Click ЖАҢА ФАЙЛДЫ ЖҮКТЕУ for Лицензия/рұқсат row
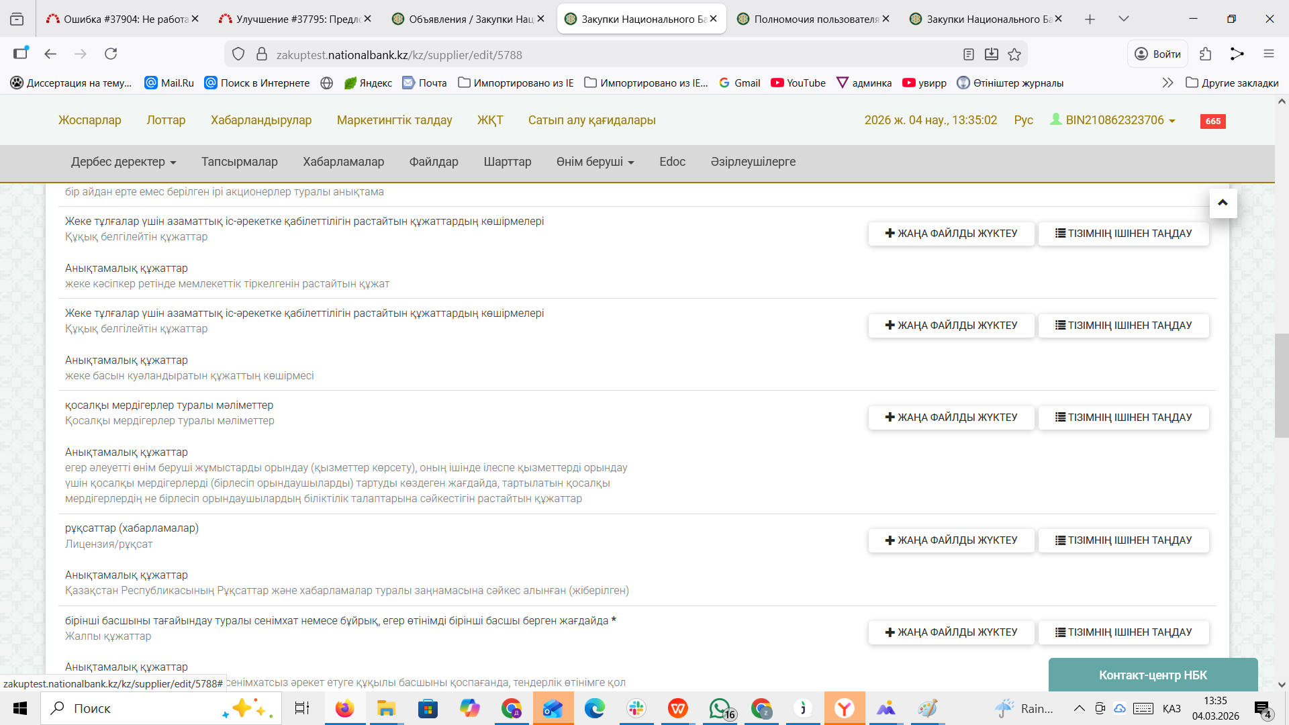 tap(951, 540)
